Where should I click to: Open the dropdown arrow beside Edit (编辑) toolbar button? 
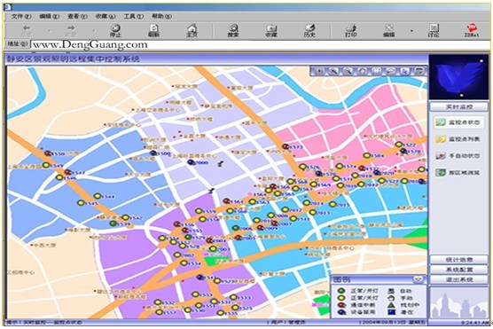(411, 31)
